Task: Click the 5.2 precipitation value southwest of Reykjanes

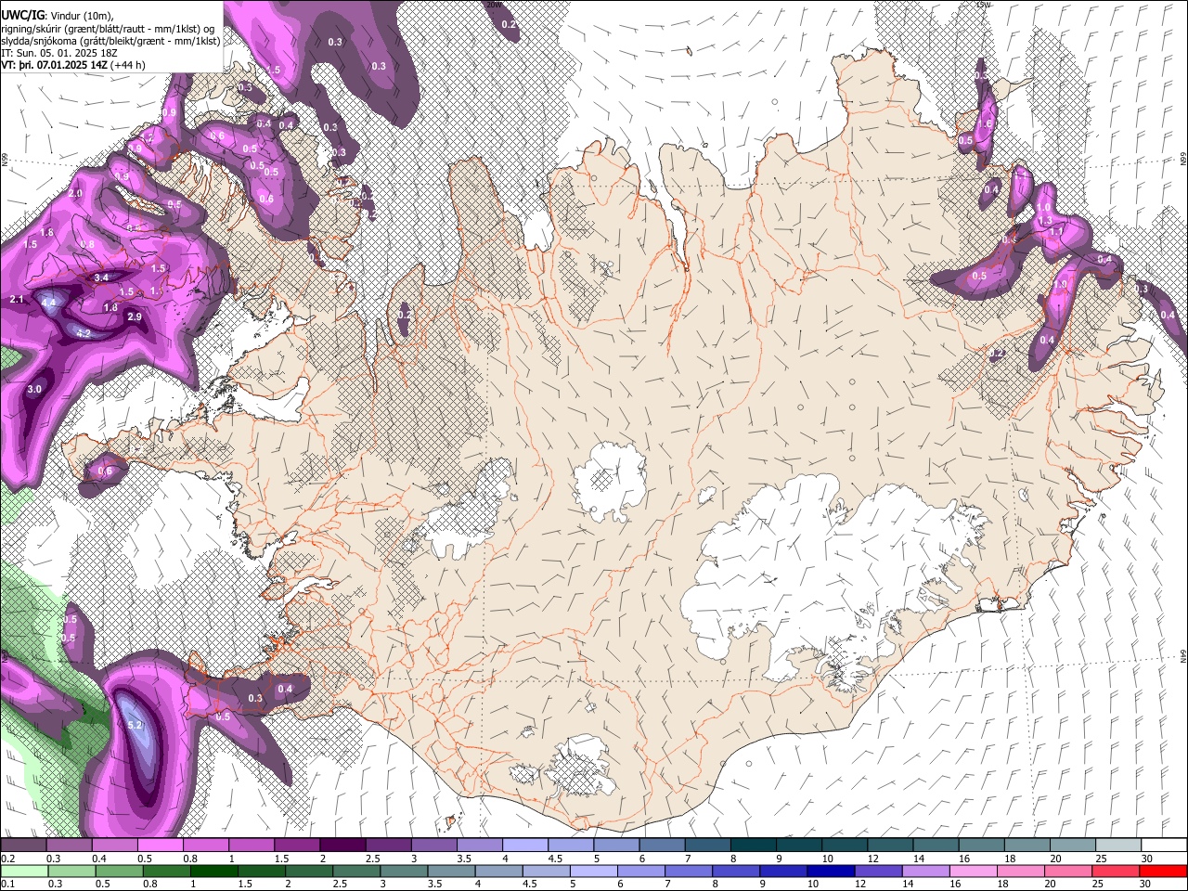Action: [135, 725]
